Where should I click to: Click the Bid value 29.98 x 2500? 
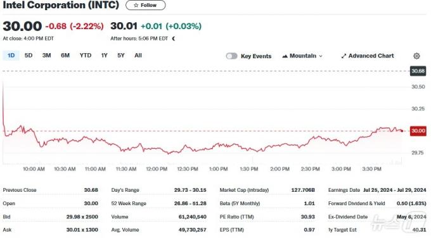tap(82, 217)
